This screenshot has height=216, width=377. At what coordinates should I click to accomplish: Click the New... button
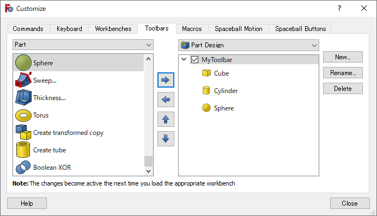[343, 57]
